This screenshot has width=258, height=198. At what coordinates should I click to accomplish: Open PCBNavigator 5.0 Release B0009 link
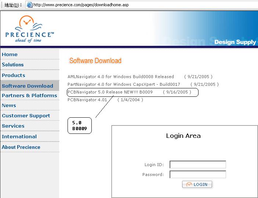click(x=110, y=92)
